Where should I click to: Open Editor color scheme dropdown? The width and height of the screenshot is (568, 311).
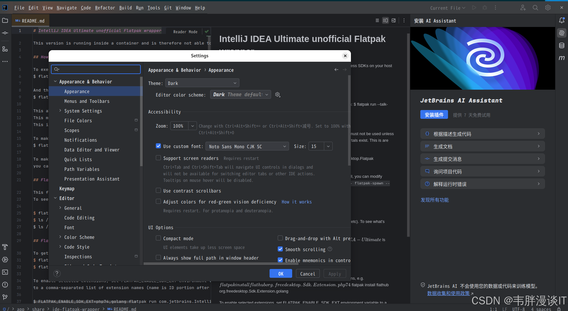pos(241,94)
